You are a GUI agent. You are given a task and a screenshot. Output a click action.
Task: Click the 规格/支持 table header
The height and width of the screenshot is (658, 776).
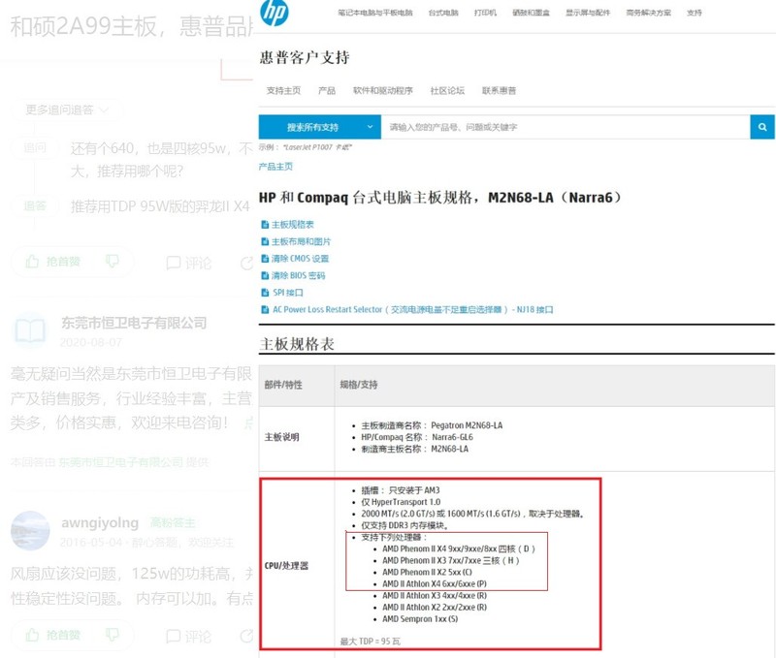point(359,385)
